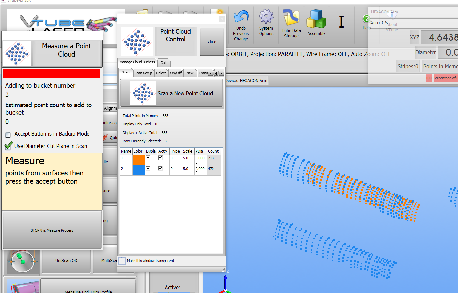Screen dimensions: 458x293
Task: Click Scan a New Point Cloud button
Action: pos(171,93)
